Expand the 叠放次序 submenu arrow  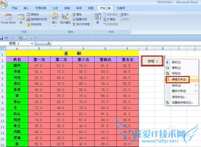(196, 91)
